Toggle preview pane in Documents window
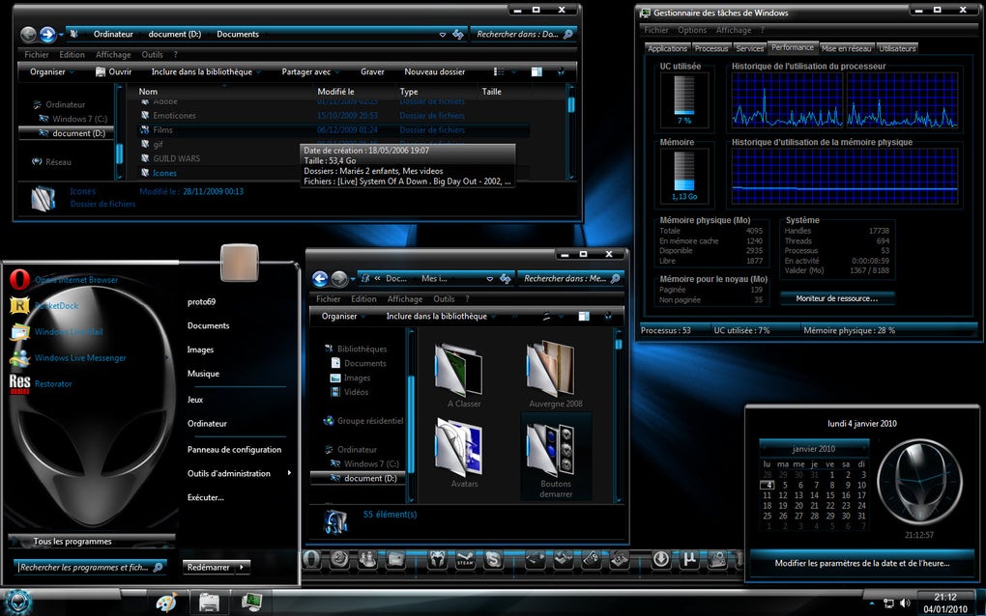Screen dimensions: 986x616 (x=536, y=71)
